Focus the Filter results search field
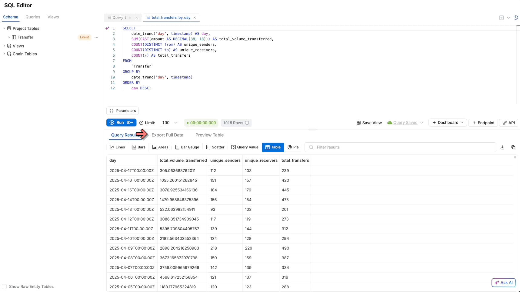520x292 pixels. 400,147
